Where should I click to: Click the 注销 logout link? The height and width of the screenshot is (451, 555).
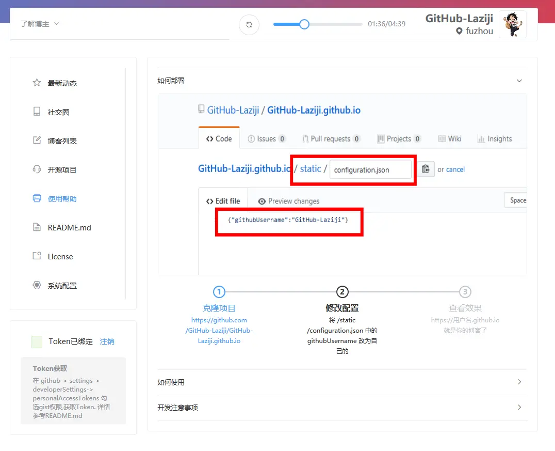[107, 341]
